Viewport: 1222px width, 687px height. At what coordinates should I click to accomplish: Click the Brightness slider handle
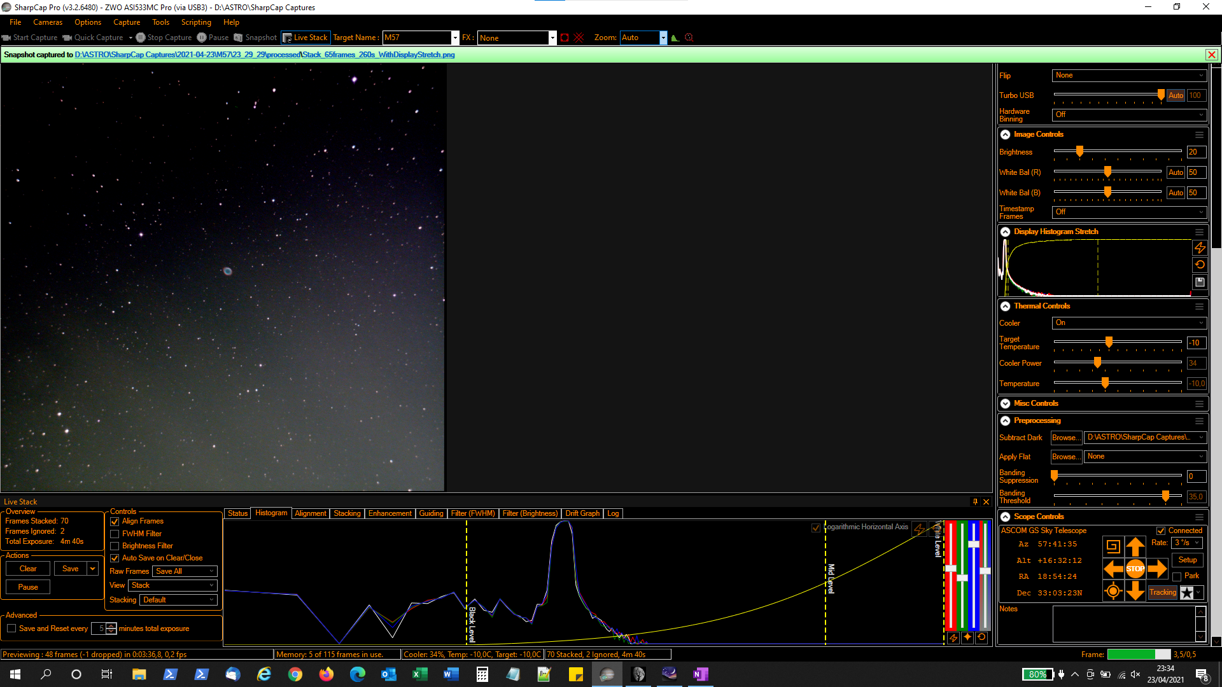1079,151
